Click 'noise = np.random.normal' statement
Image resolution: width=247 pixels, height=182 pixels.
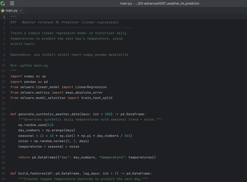click(x=54, y=141)
